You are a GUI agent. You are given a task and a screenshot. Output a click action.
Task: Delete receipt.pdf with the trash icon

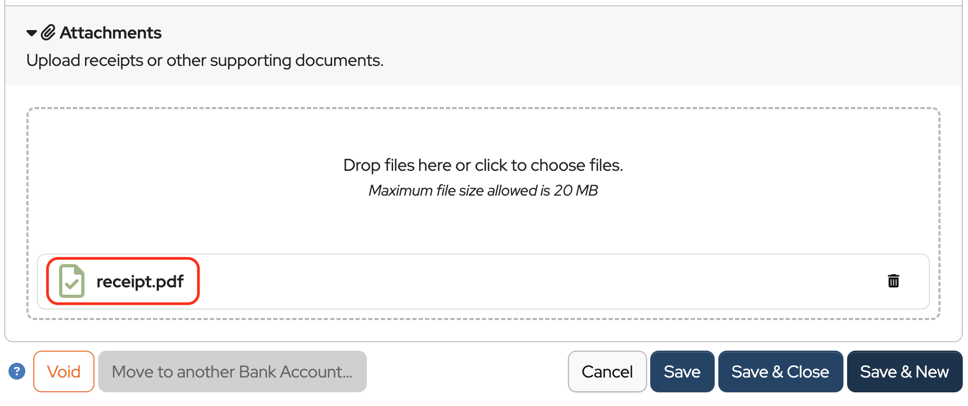pos(893,281)
